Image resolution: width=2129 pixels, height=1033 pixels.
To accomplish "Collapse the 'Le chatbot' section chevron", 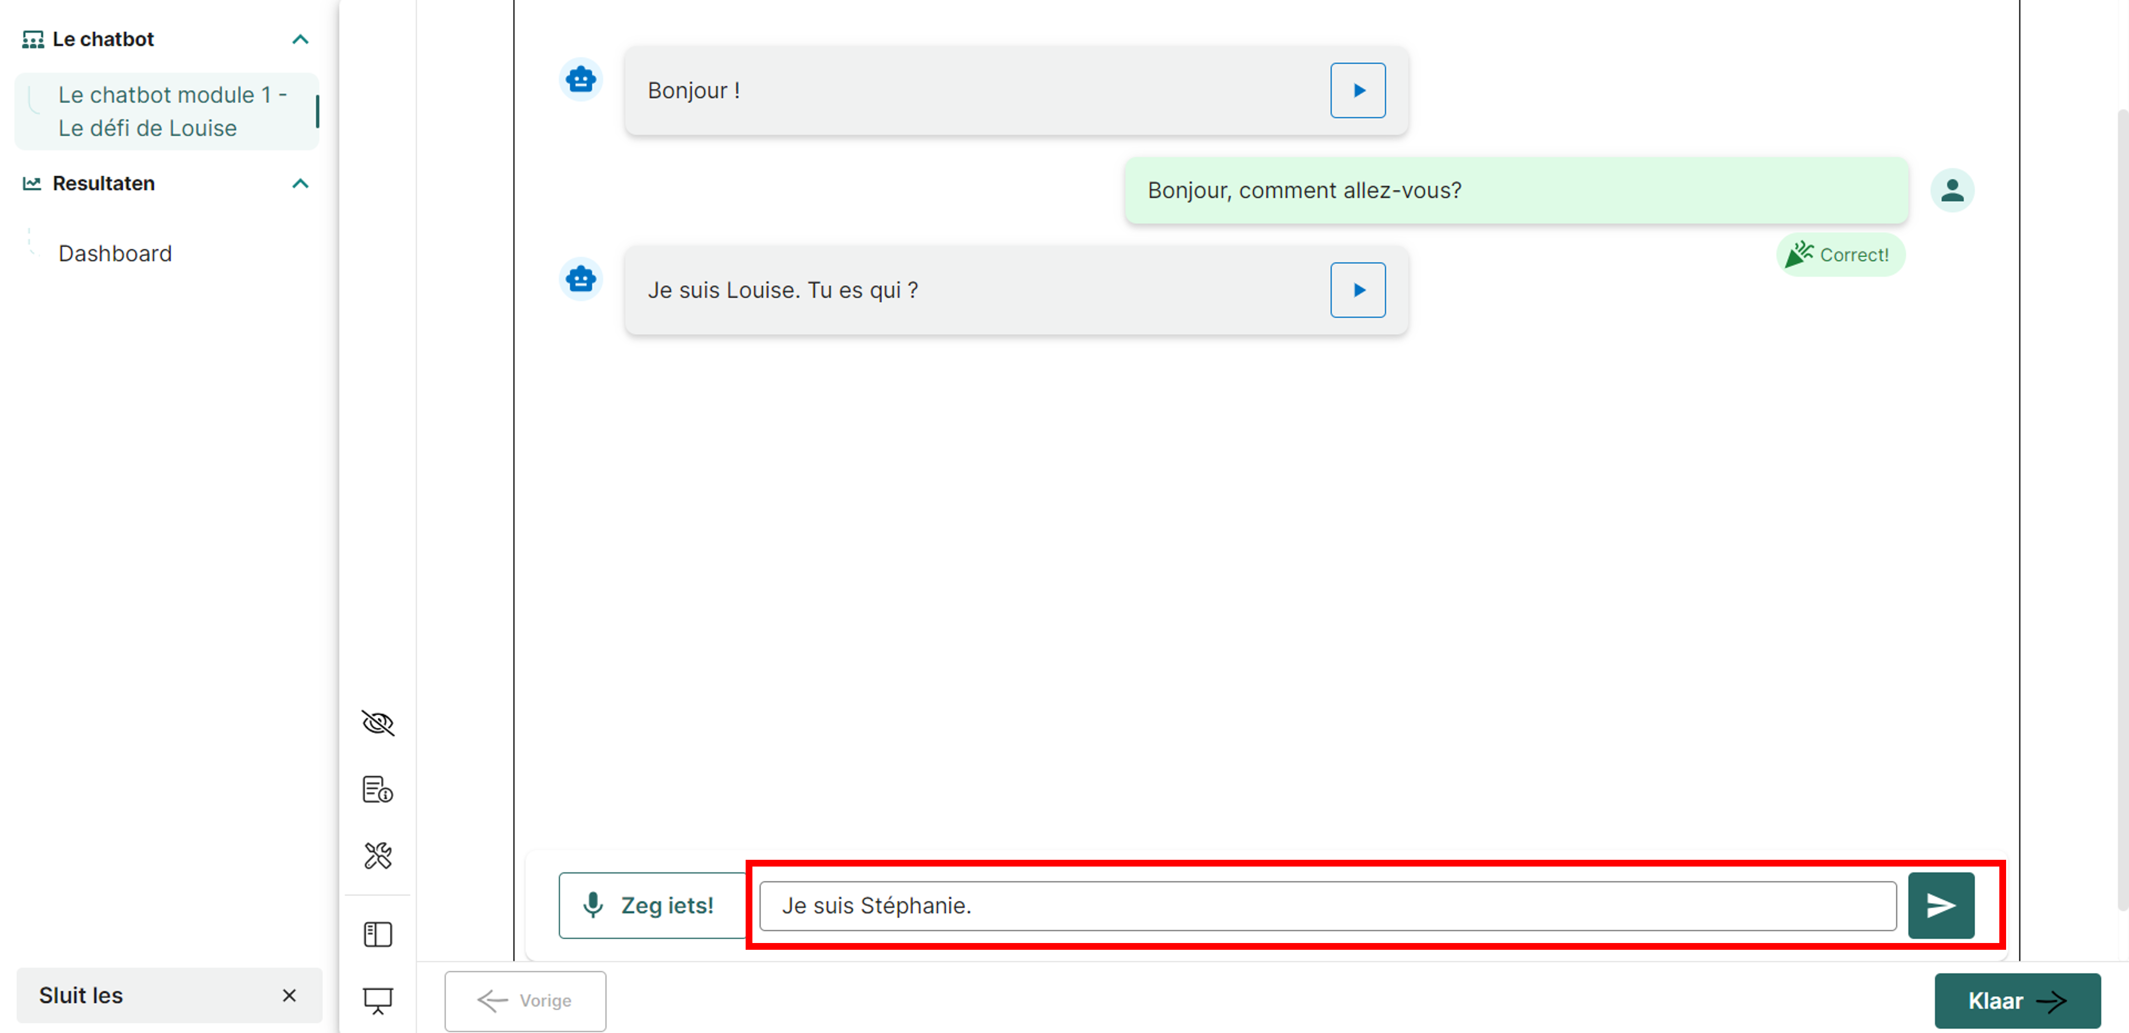I will tap(300, 40).
